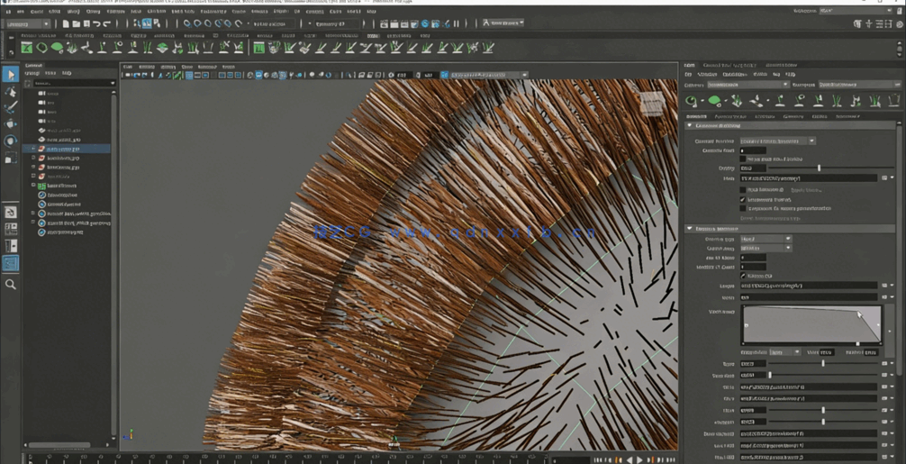
Task: Click inside the Mask expression field
Action: coord(808,178)
